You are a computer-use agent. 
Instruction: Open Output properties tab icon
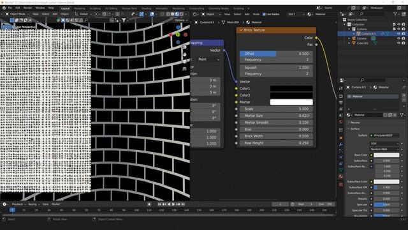341,102
